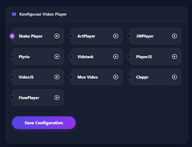Select the ArtPlayer radio button

click(71, 36)
